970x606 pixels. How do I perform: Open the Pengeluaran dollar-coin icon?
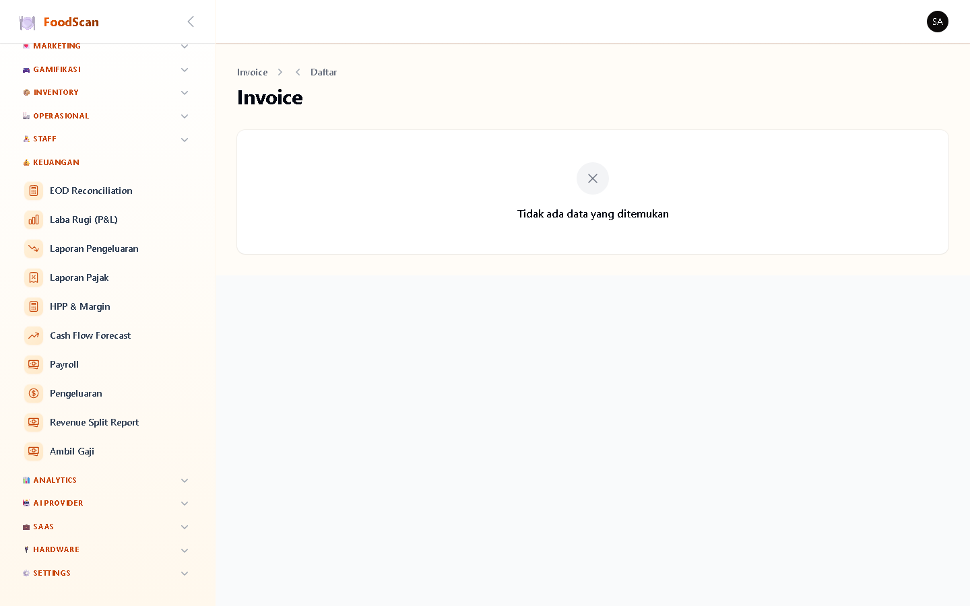tap(34, 393)
